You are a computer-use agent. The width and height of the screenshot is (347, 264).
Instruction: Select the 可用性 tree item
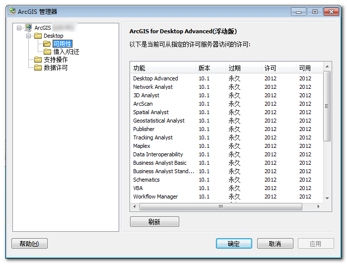(63, 44)
